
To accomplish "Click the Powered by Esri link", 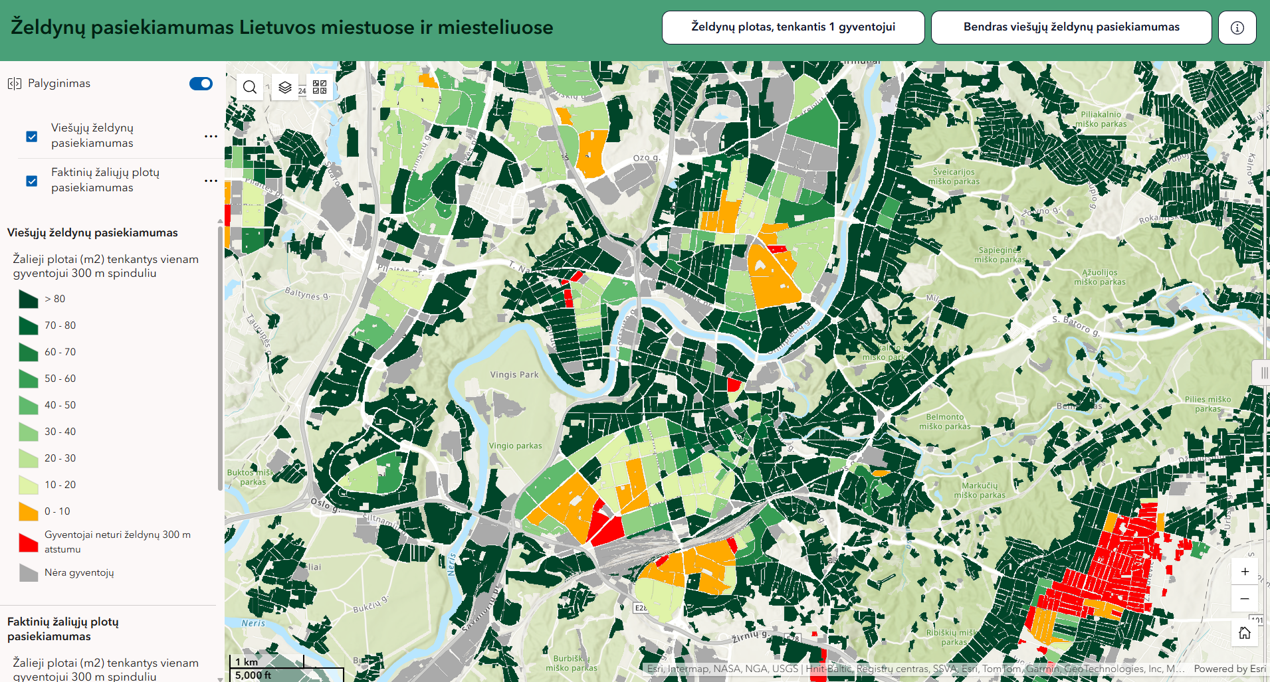I will tap(1229, 669).
